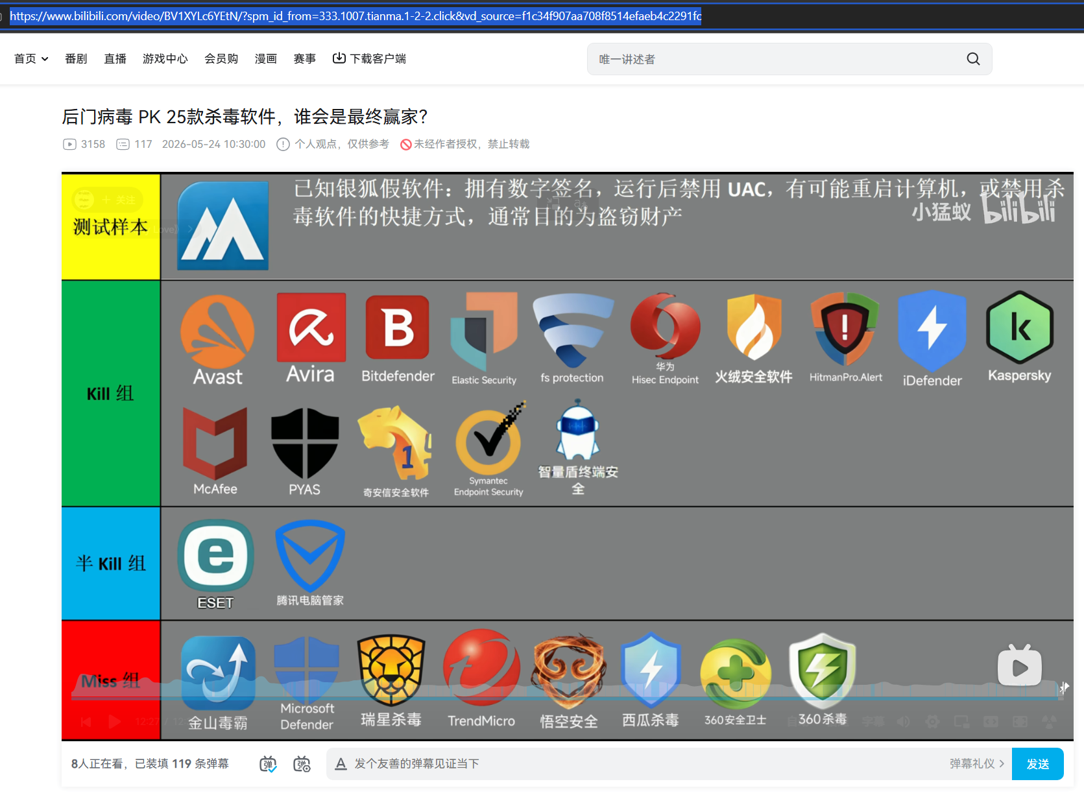
Task: Click the download client icon 下载客户端
Action: click(339, 58)
